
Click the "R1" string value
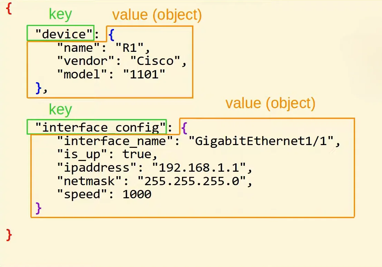click(130, 47)
